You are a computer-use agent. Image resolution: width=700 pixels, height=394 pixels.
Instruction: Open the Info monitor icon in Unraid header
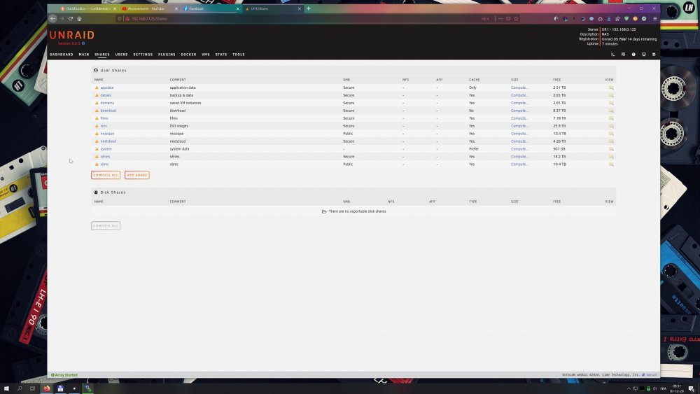pos(644,55)
